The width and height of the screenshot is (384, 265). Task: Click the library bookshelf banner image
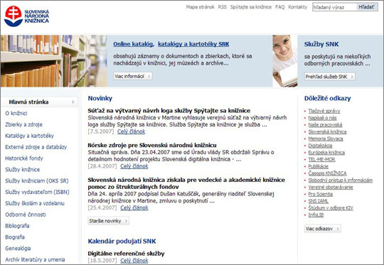(53, 61)
